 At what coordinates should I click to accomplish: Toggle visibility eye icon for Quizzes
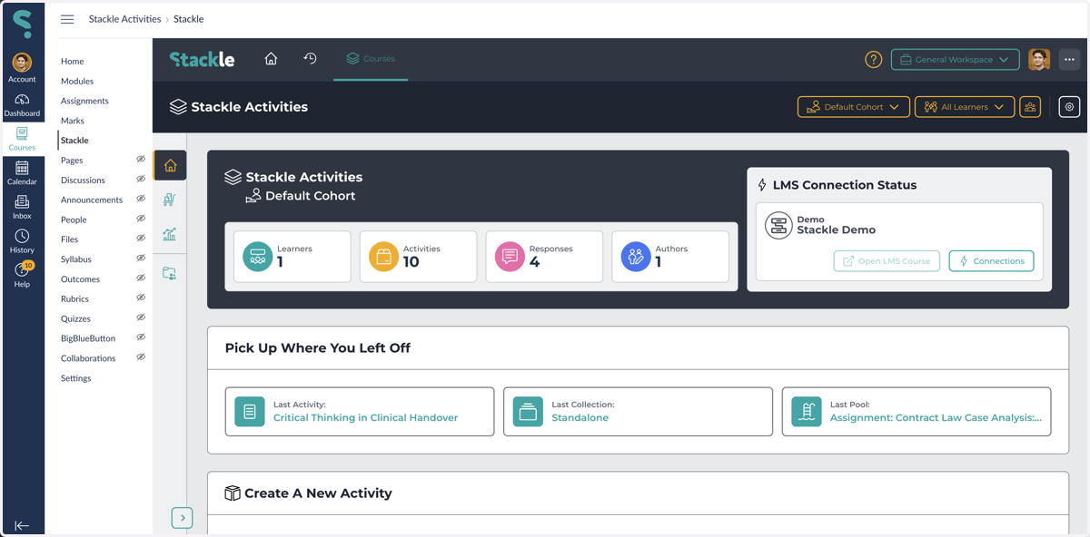click(141, 317)
